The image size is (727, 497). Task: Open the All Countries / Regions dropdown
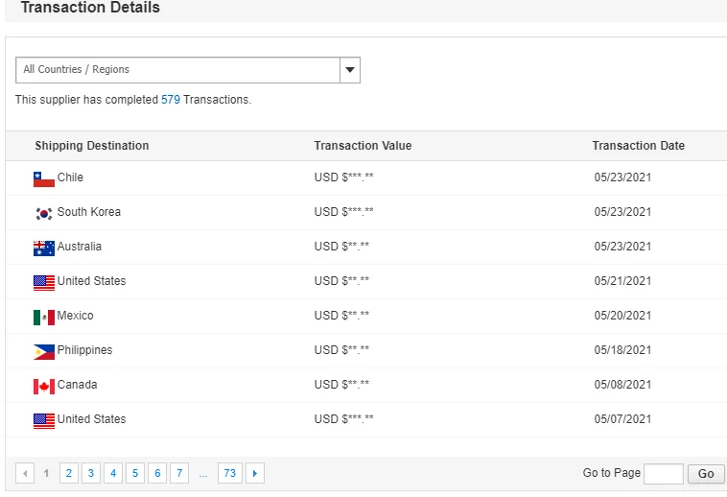[x=178, y=70]
